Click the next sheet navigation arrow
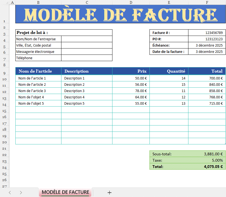The height and width of the screenshot is (197, 226). click(x=21, y=192)
